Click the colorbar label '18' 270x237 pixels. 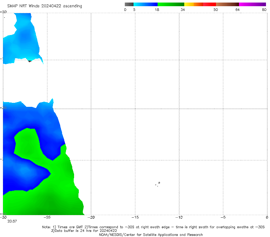pos(157,10)
